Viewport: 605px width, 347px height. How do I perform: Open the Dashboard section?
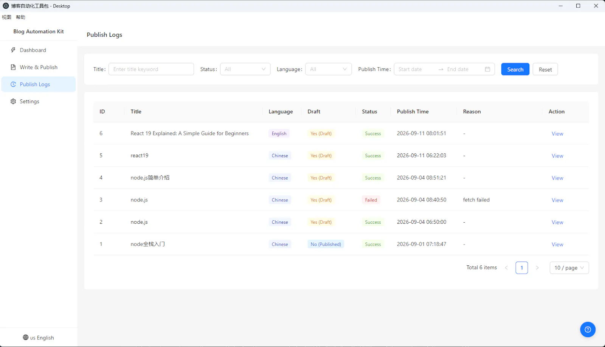pyautogui.click(x=39, y=50)
